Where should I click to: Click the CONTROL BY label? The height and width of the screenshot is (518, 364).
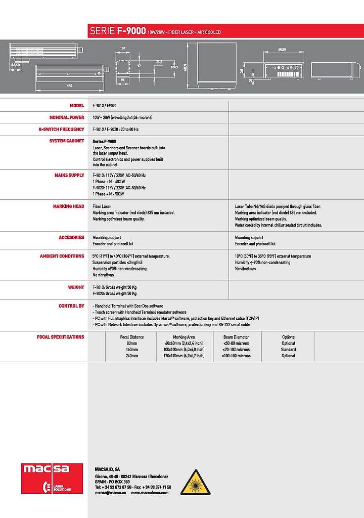[x=71, y=306]
